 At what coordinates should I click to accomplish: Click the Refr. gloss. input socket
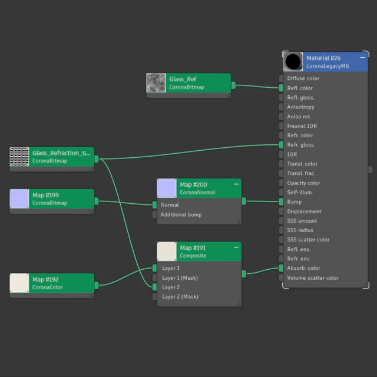click(281, 145)
